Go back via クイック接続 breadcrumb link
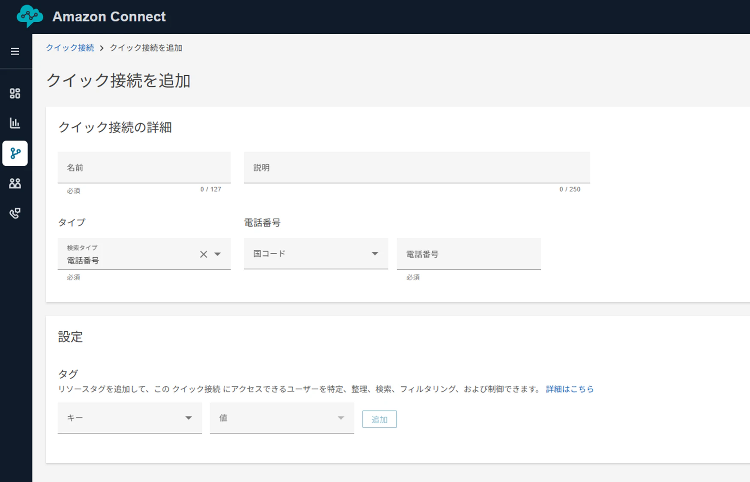Screen dimensions: 750x482 click(70, 48)
